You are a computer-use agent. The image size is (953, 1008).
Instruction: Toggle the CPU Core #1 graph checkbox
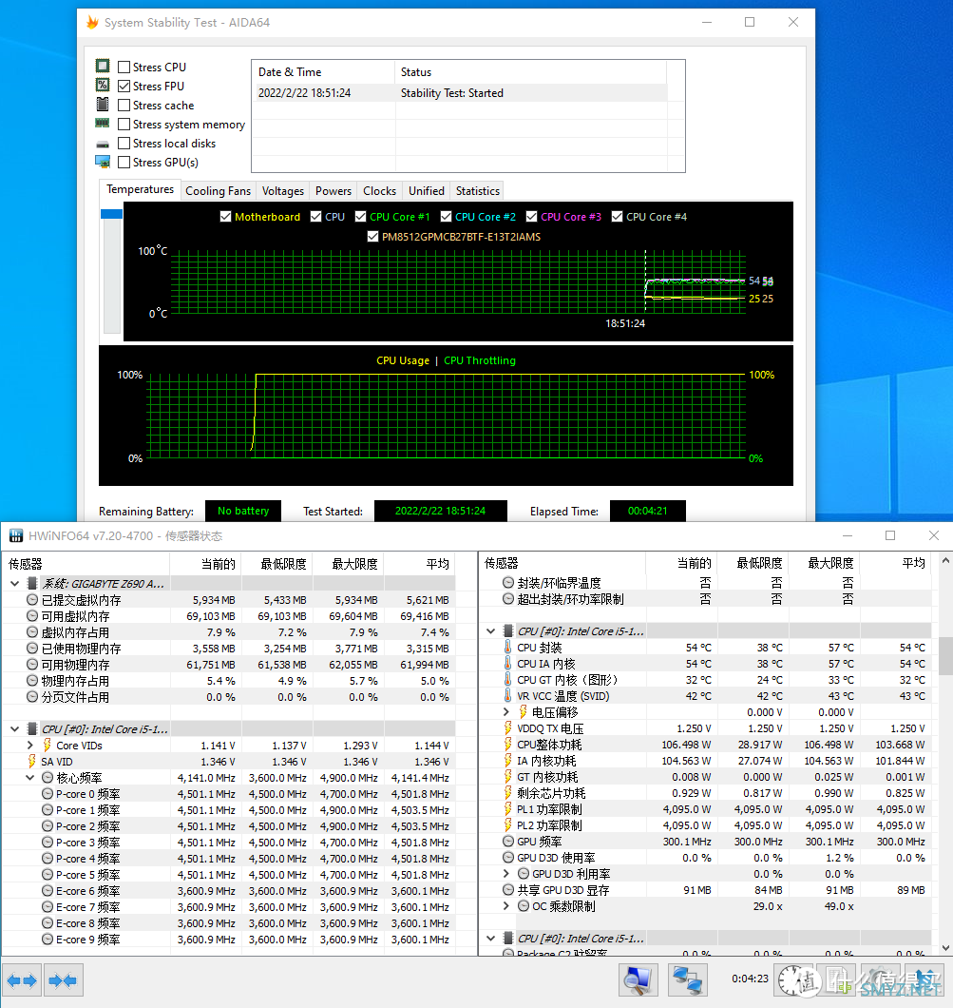pos(360,217)
